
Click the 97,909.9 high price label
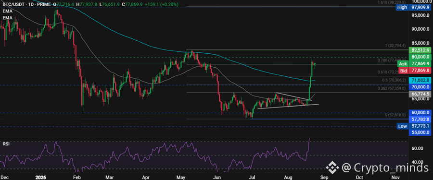pyautogui.click(x=420, y=7)
